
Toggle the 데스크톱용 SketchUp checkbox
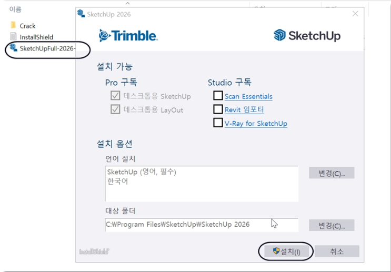tap(115, 96)
